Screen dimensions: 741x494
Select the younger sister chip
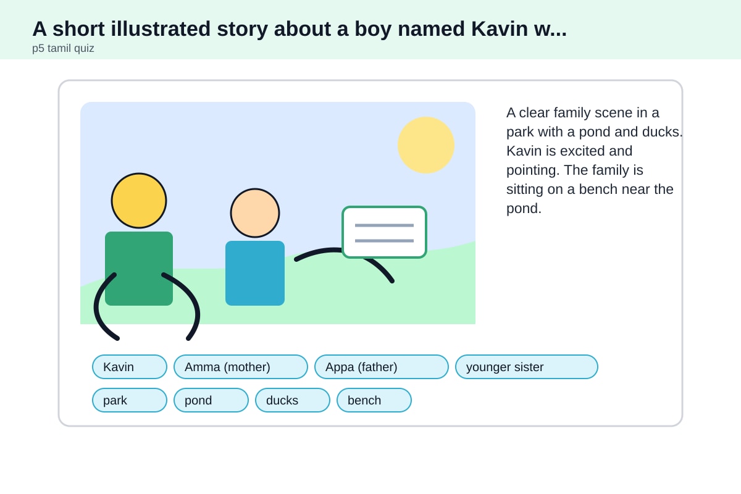point(527,367)
